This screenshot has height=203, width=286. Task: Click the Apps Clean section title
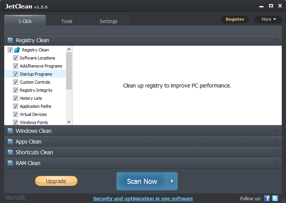tap(28, 142)
